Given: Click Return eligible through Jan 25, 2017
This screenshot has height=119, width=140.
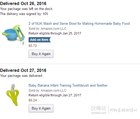Looking at the screenshot, I should tap(55, 33).
